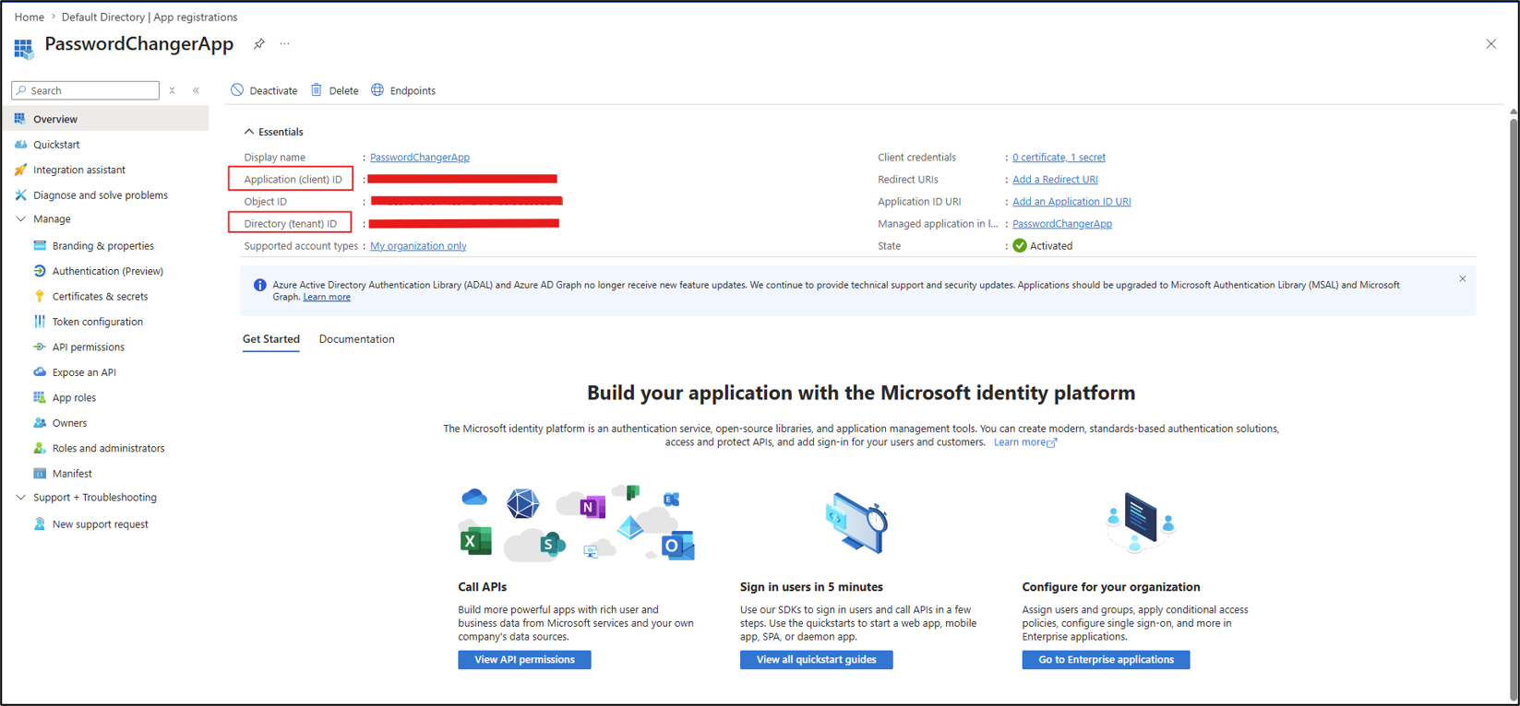
Task: Click in the sidebar Search field
Action: tap(86, 90)
